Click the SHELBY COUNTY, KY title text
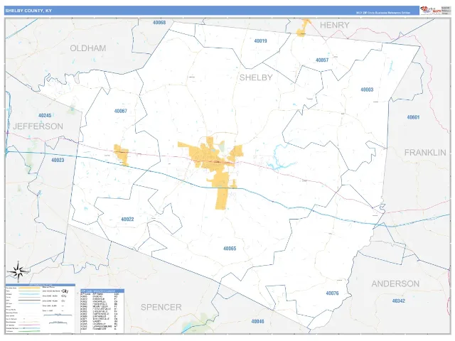This screenshot has width=455, height=341. (28, 11)
